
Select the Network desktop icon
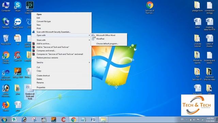(6, 23)
